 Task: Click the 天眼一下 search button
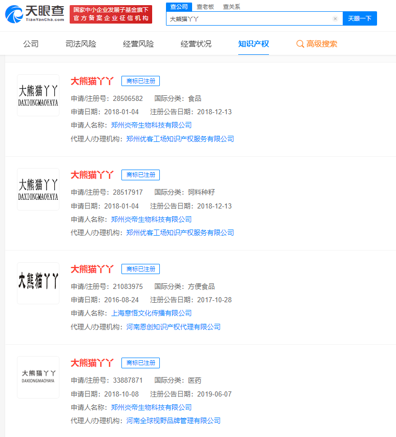pyautogui.click(x=360, y=18)
